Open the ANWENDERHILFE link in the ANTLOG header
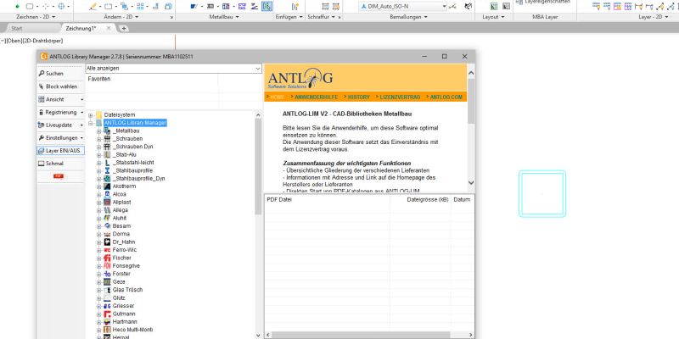This screenshot has width=679, height=339. click(x=316, y=97)
